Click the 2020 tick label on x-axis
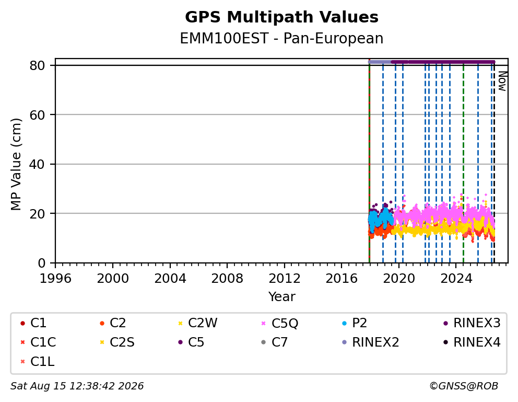Image resolution: width=518 pixels, height=402 pixels. [x=399, y=279]
